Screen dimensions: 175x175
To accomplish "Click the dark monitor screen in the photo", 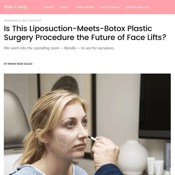I will (155, 106).
